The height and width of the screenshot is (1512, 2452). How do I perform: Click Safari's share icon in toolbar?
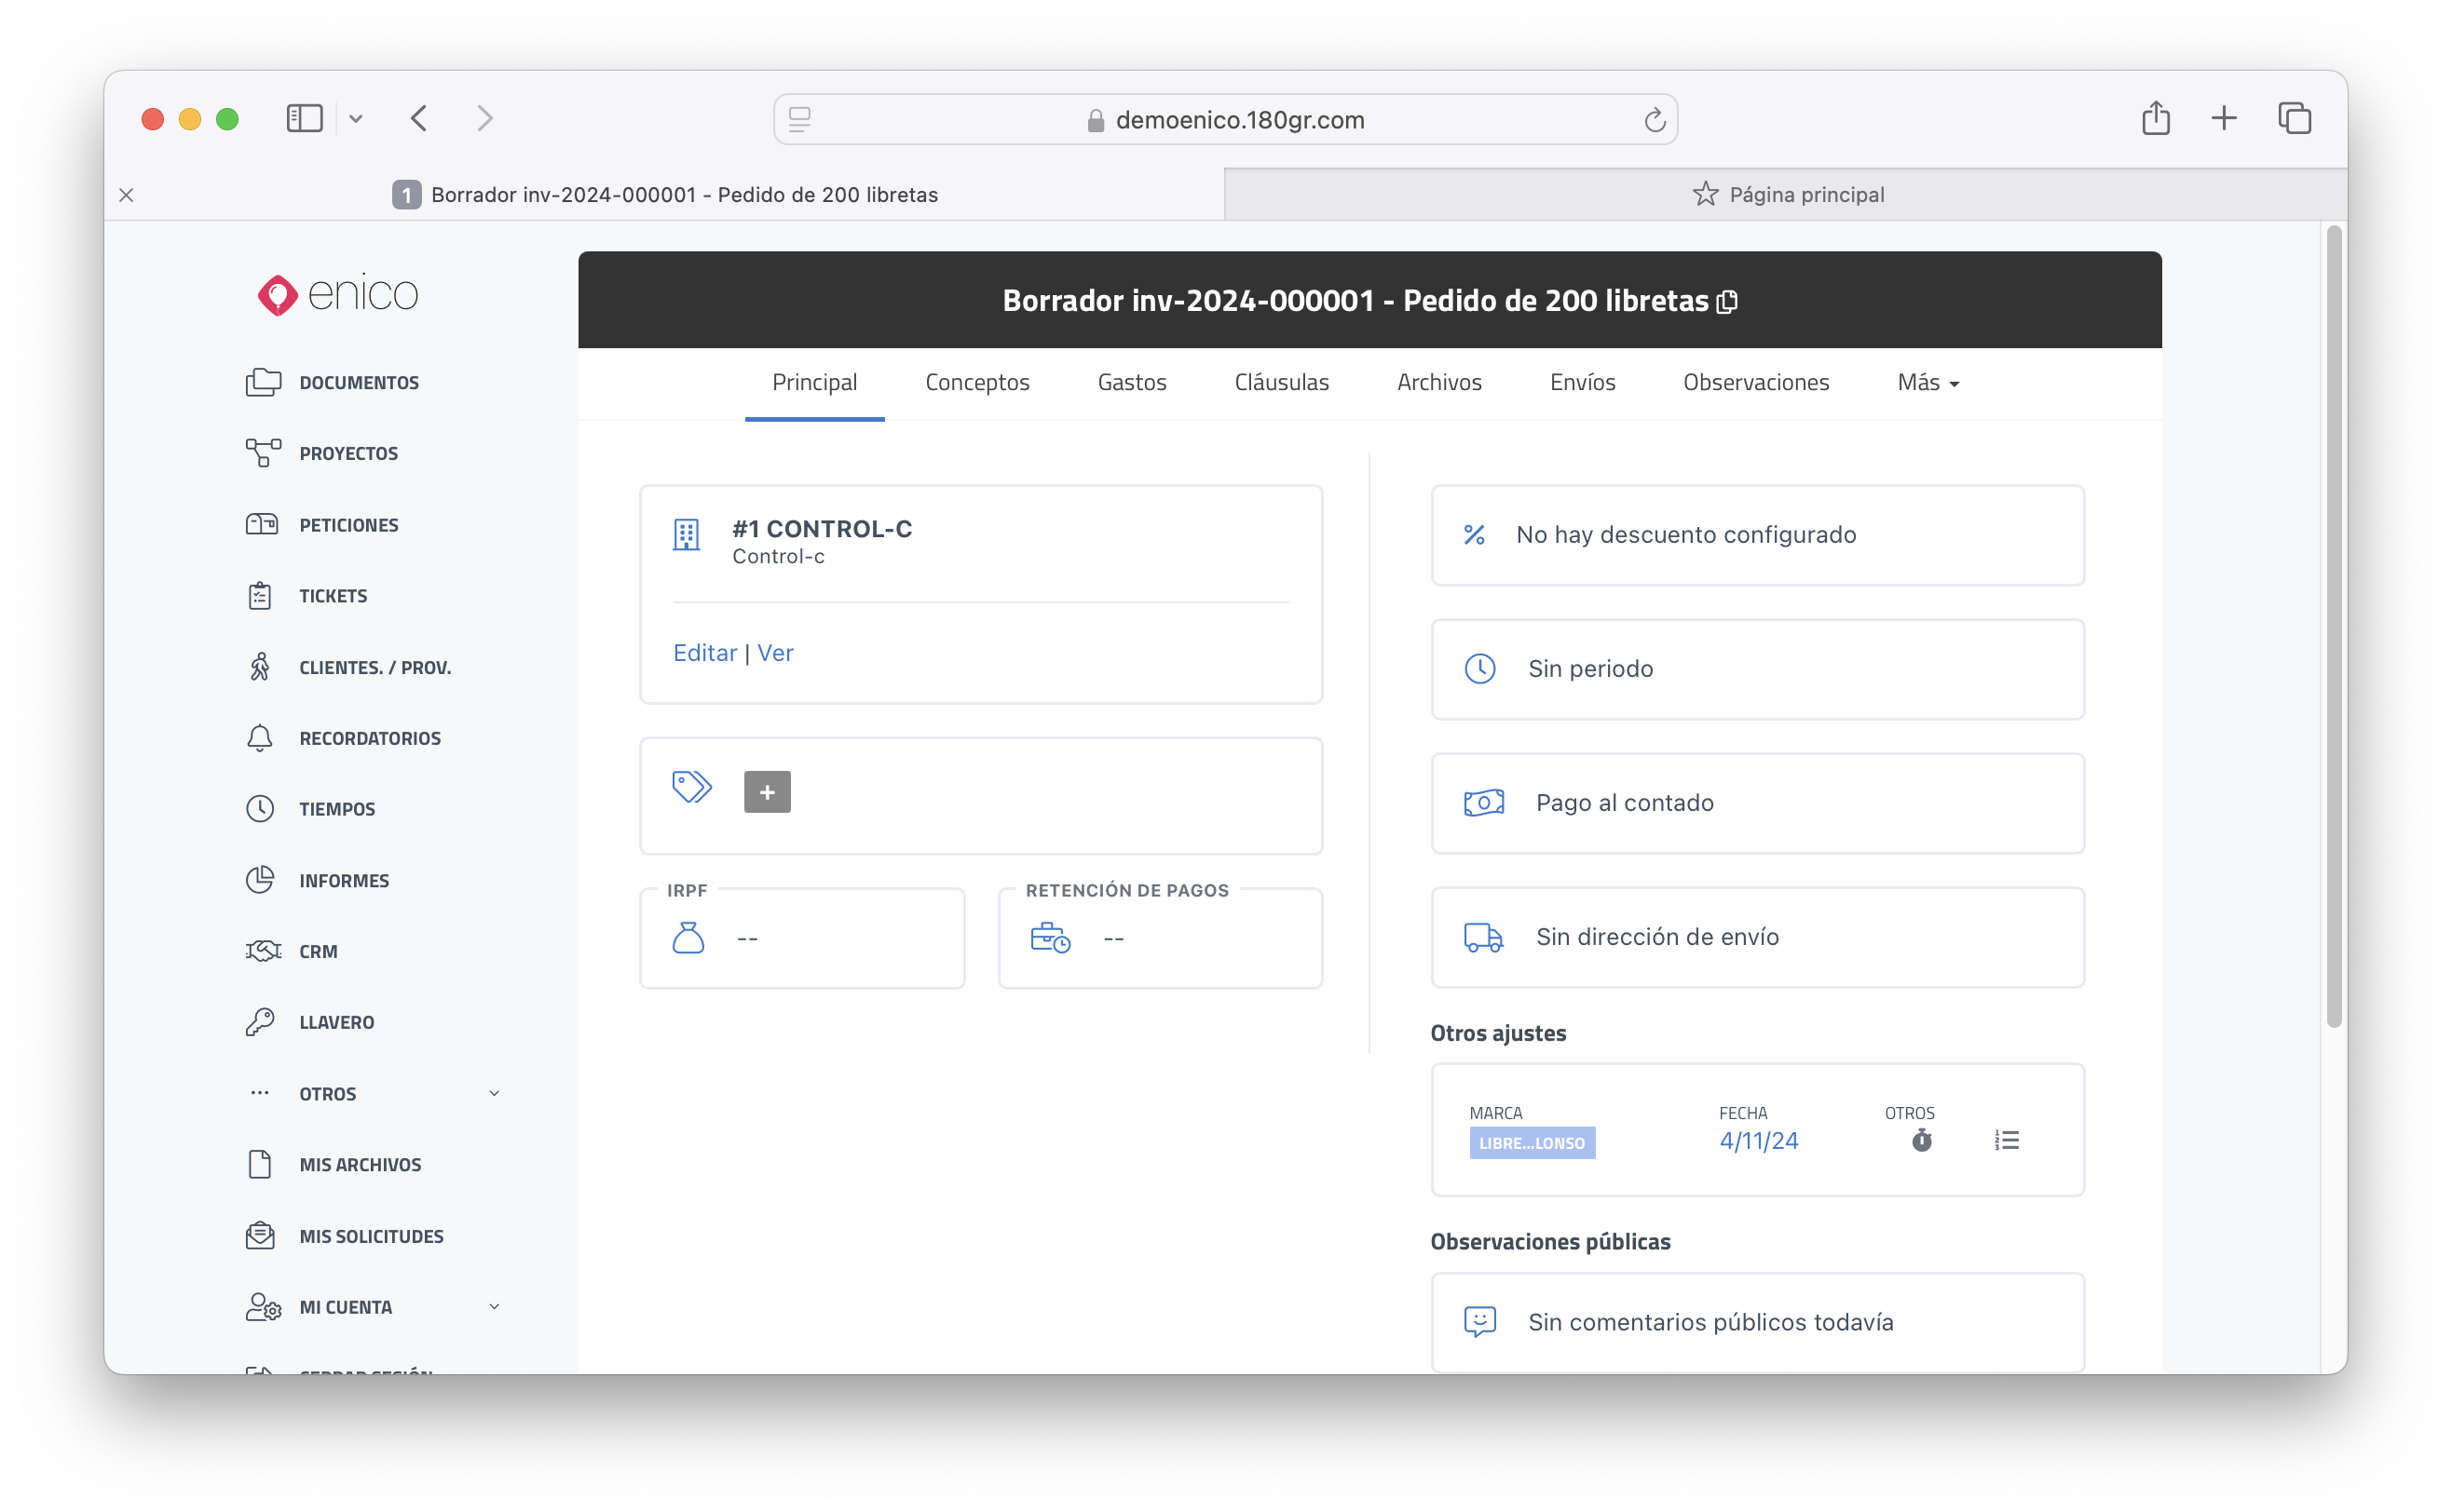click(x=2155, y=119)
